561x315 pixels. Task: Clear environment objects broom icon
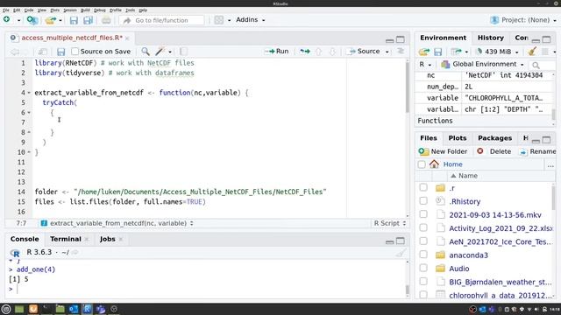coord(532,52)
